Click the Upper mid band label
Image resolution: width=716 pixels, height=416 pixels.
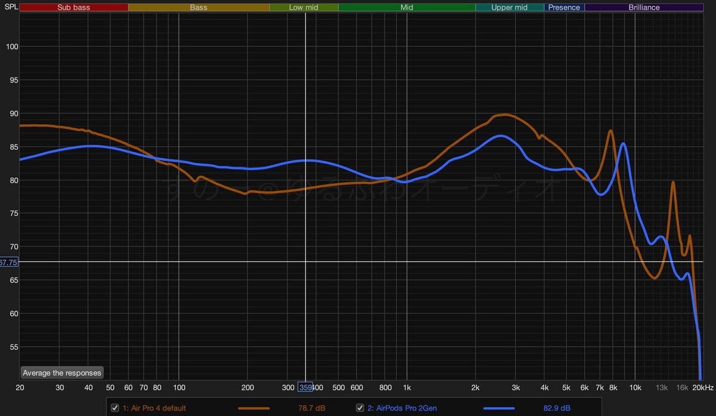[x=510, y=8]
